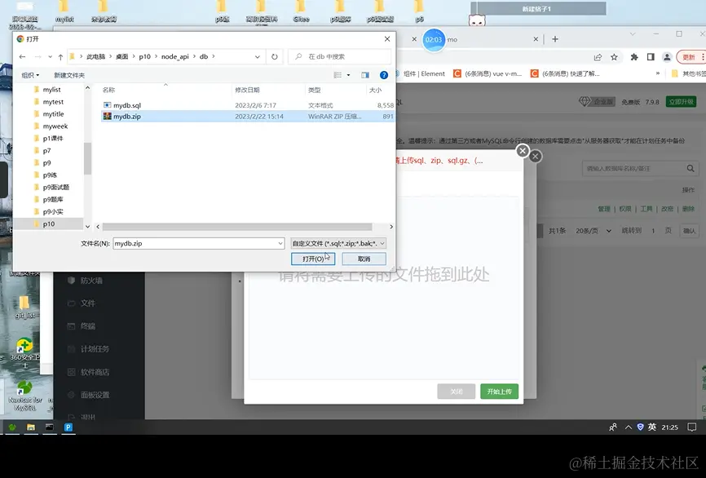Open 组件 | Element bookmark

pos(424,73)
